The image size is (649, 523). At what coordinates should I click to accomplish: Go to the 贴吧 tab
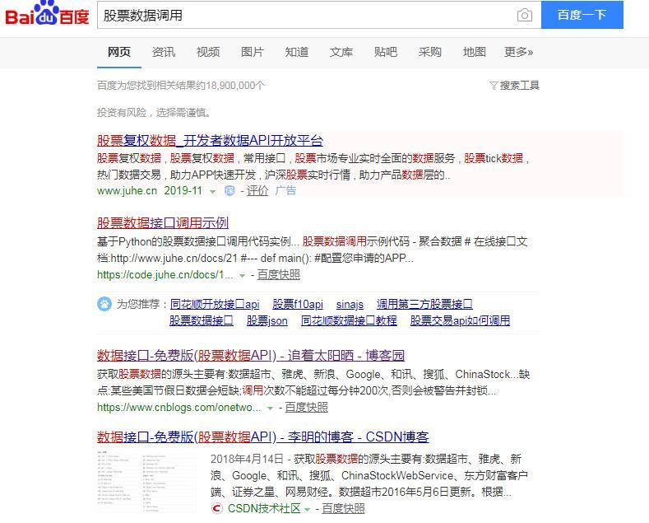click(x=385, y=52)
